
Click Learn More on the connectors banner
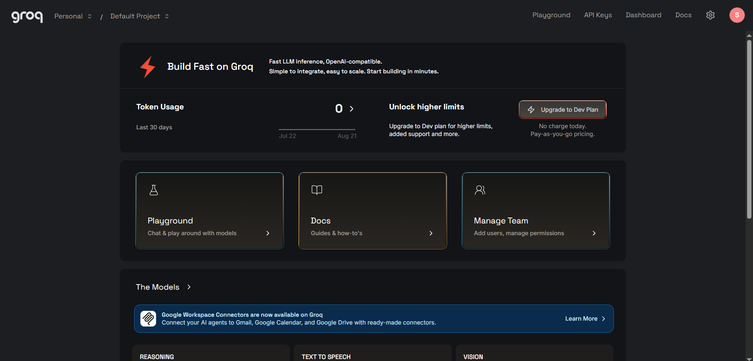[585, 319]
